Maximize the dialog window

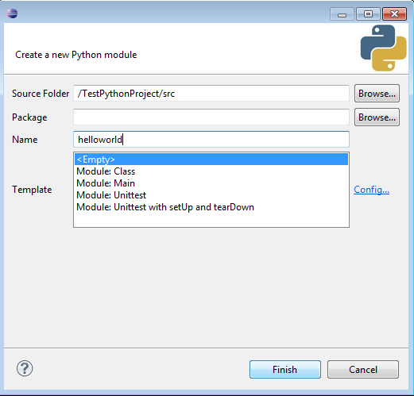(x=368, y=13)
